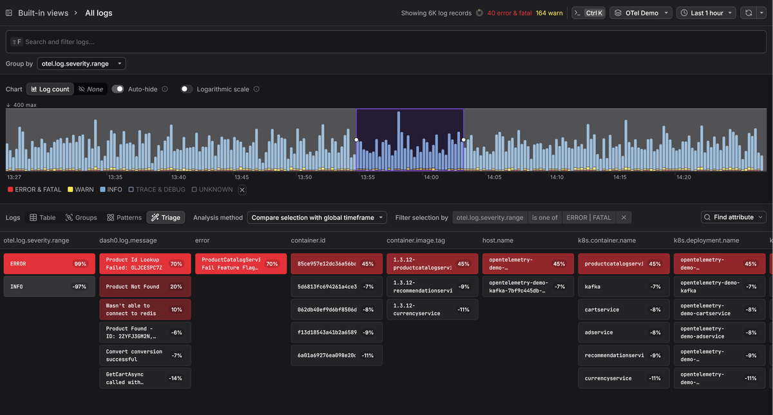Click inside the highlighted chart selection region

[410, 139]
